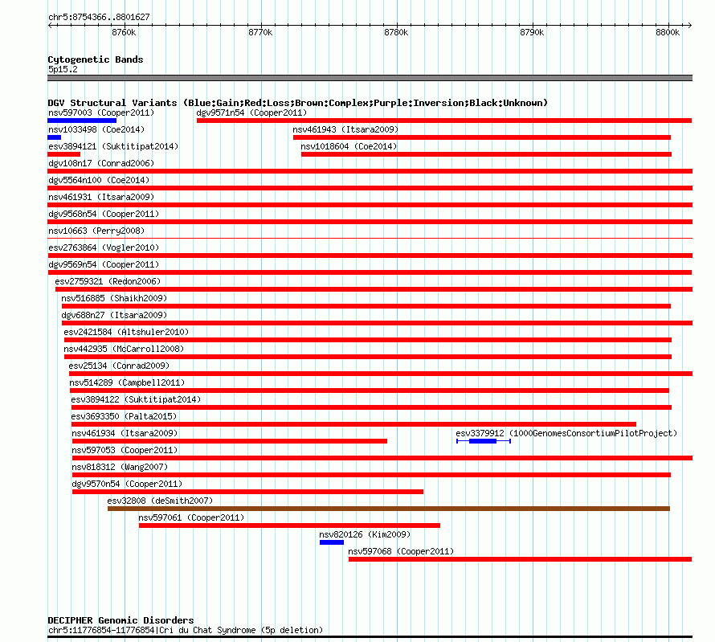Click the 8770k ruler tick label

pyautogui.click(x=260, y=32)
